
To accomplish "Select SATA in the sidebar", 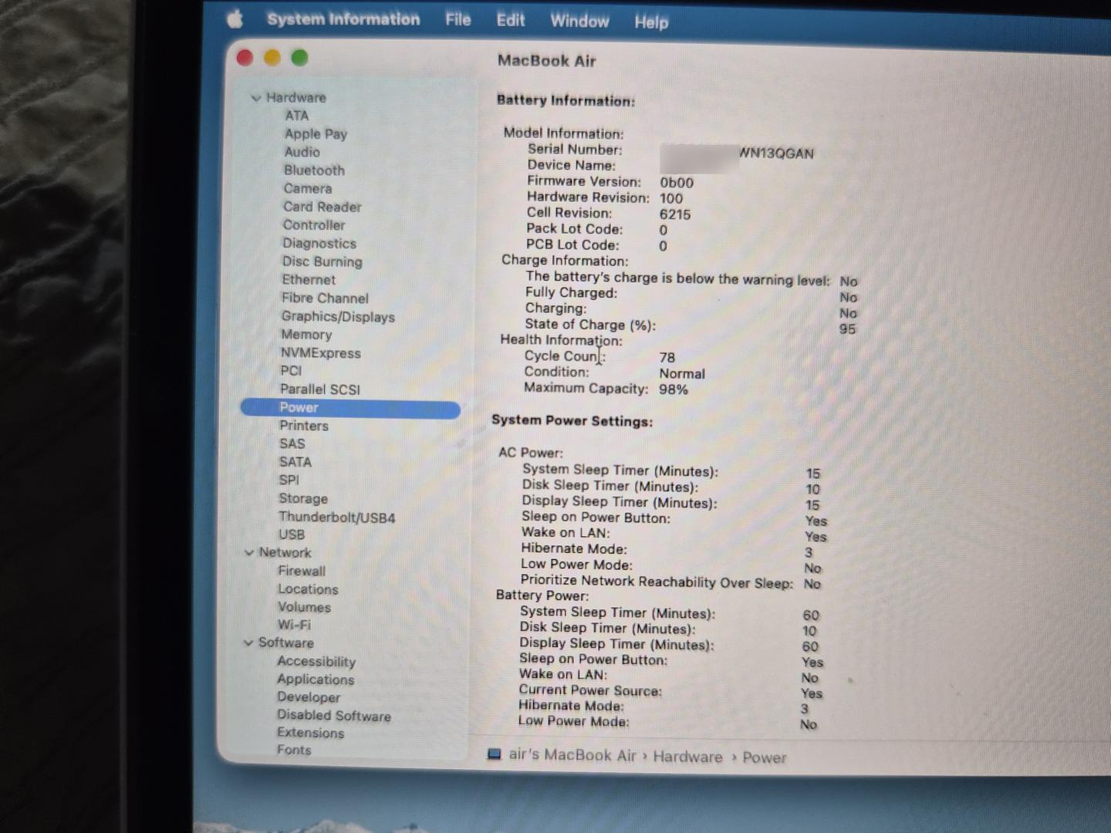I will 295,462.
